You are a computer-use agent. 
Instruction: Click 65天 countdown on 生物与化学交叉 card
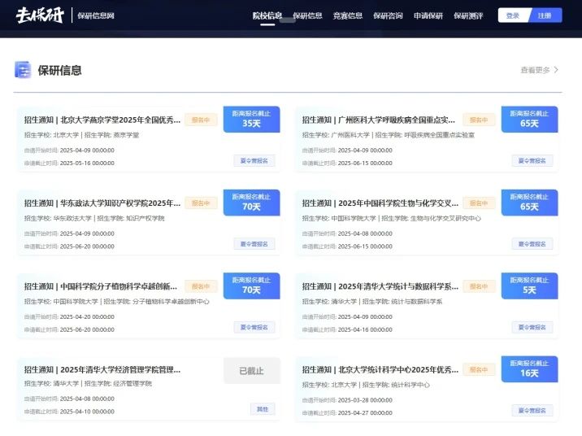529,203
